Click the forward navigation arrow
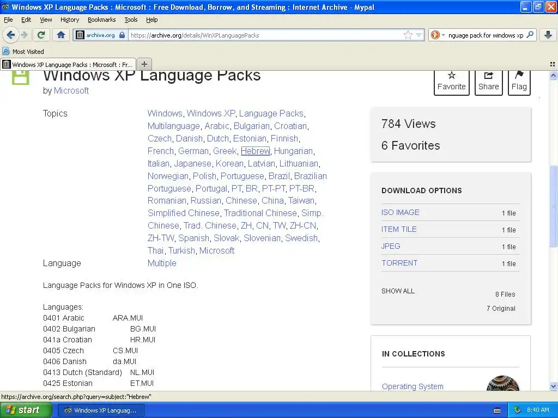The width and height of the screenshot is (558, 418). point(24,35)
